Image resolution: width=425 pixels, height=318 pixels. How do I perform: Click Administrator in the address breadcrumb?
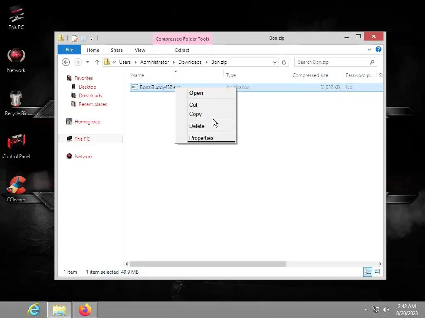click(x=154, y=62)
